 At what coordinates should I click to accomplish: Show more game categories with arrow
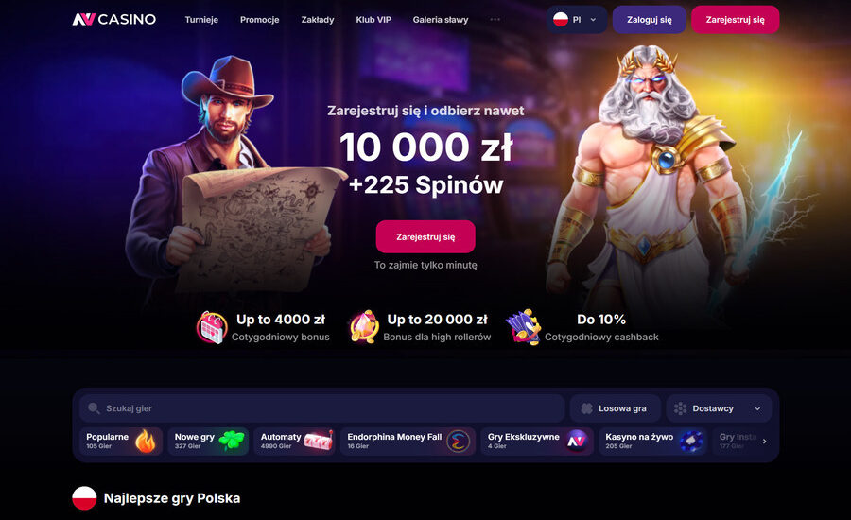click(764, 442)
